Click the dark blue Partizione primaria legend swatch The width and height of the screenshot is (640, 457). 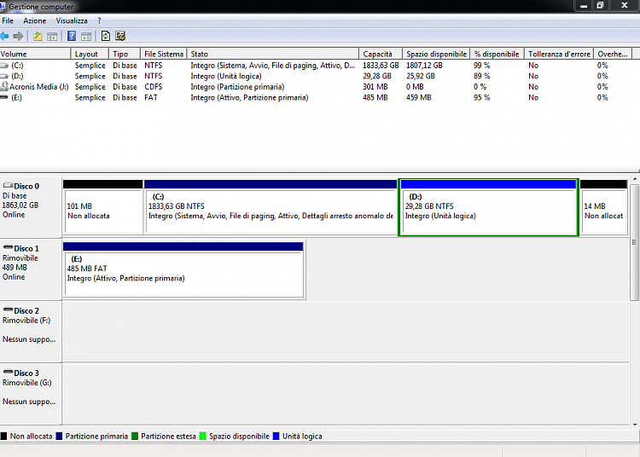[59, 437]
